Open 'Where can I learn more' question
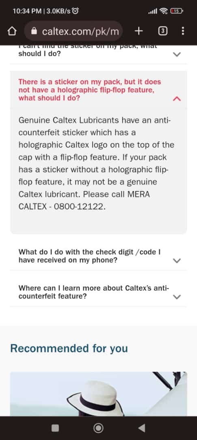 pyautogui.click(x=94, y=292)
